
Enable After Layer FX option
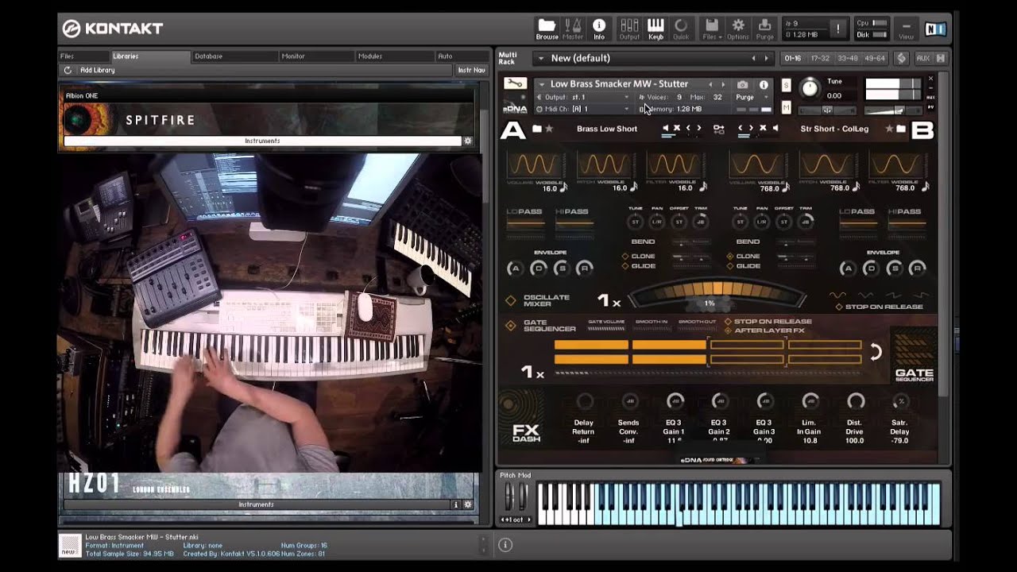(728, 330)
